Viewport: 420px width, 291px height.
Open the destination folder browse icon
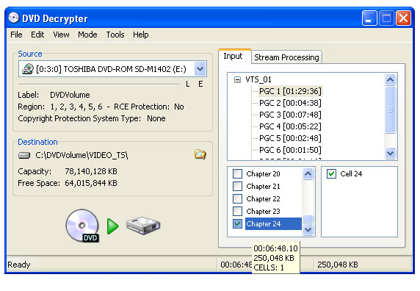[200, 154]
